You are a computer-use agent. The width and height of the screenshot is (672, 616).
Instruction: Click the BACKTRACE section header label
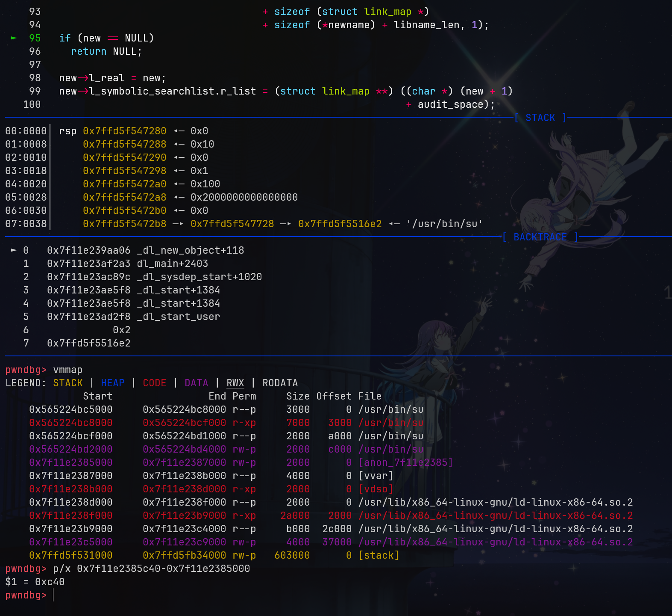pyautogui.click(x=540, y=237)
